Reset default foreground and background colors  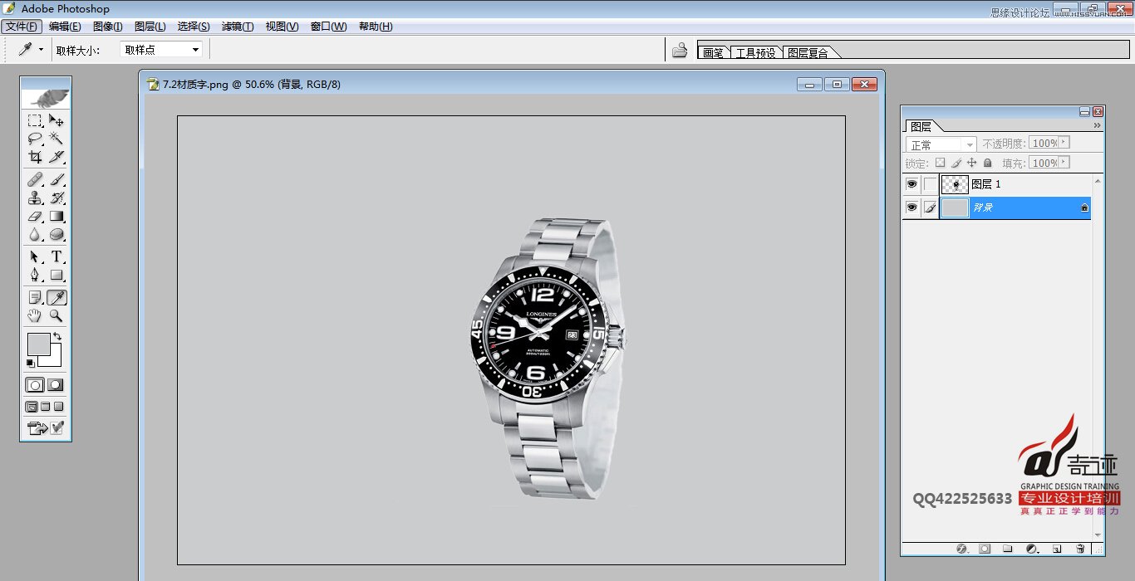click(x=31, y=363)
